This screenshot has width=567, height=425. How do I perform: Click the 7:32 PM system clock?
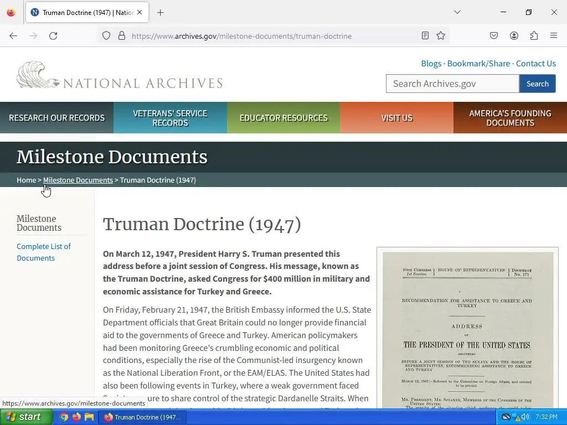click(x=547, y=417)
